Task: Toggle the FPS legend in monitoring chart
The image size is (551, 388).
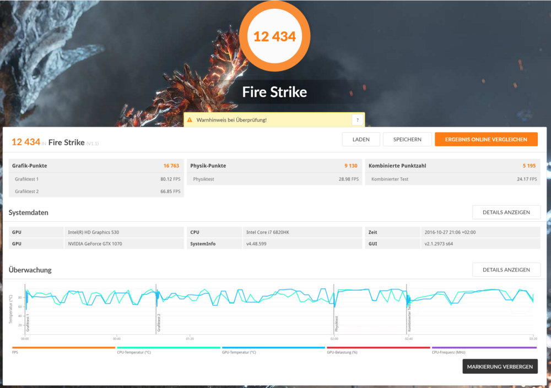Action: [63, 348]
